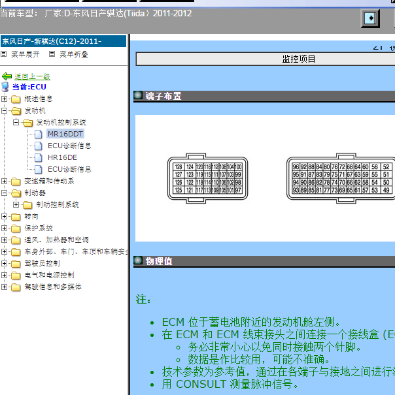Image resolution: width=395 pixels, height=395 pixels.
Task: Click the 监控项目 header bar
Action: pos(266,59)
